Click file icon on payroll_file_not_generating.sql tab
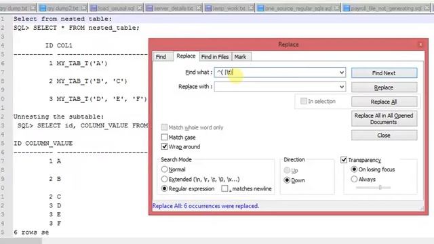Screen dimensions: 434x244 pos(347,8)
